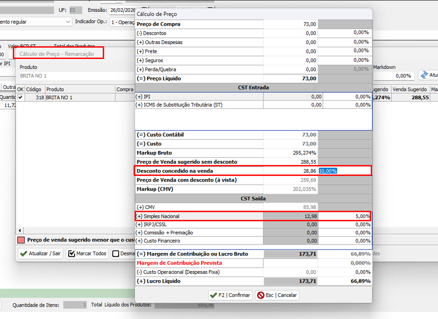Click the Venda Sugerido column header
Image resolution: width=438 pixels, height=319 pixels.
410,89
